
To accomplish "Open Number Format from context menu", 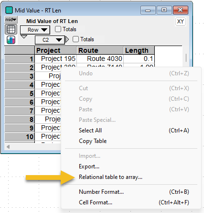I will tap(101, 192).
